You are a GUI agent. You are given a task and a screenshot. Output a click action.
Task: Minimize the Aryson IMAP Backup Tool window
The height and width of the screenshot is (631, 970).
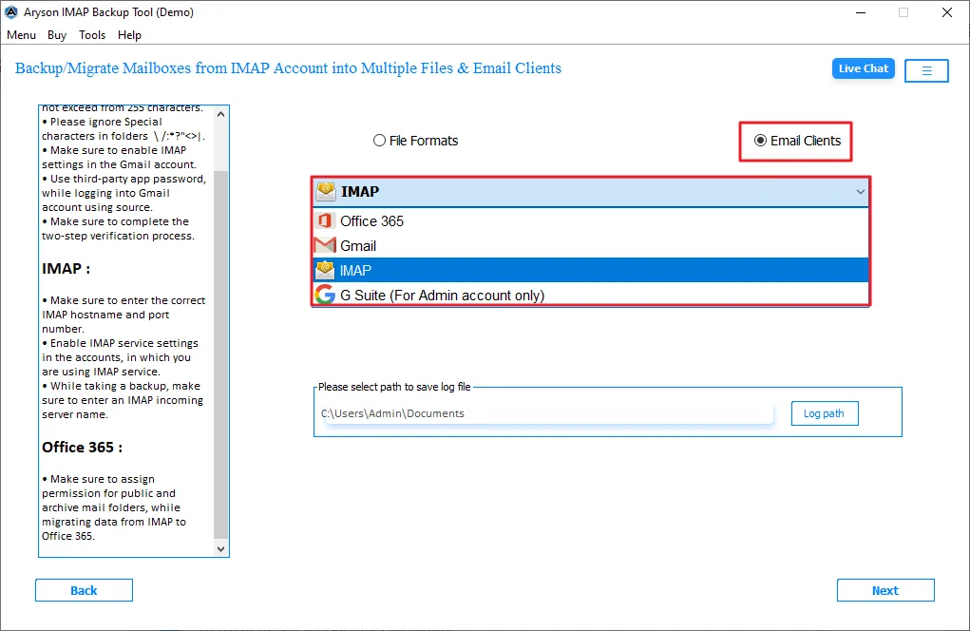coord(861,12)
